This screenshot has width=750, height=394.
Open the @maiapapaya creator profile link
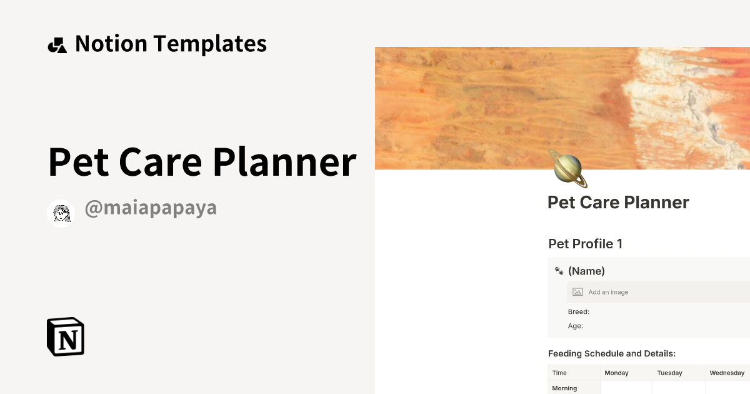(151, 207)
